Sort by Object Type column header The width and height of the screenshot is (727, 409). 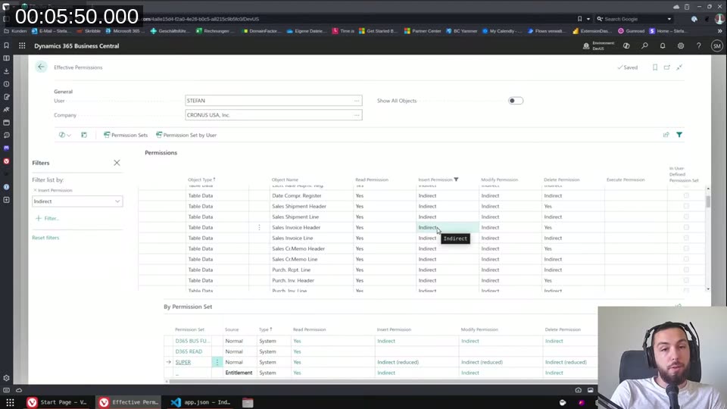click(201, 180)
